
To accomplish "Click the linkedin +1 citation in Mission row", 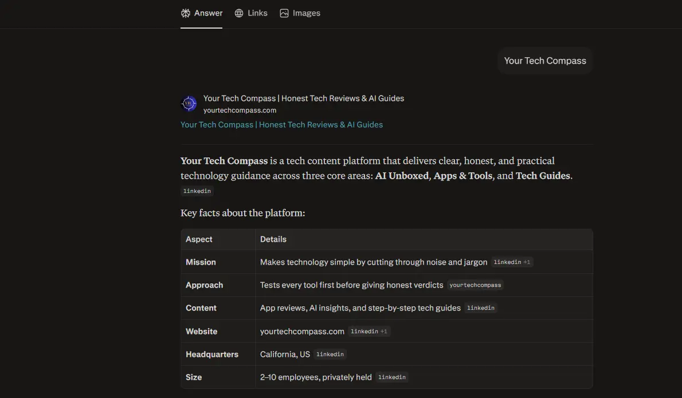I will coord(512,262).
